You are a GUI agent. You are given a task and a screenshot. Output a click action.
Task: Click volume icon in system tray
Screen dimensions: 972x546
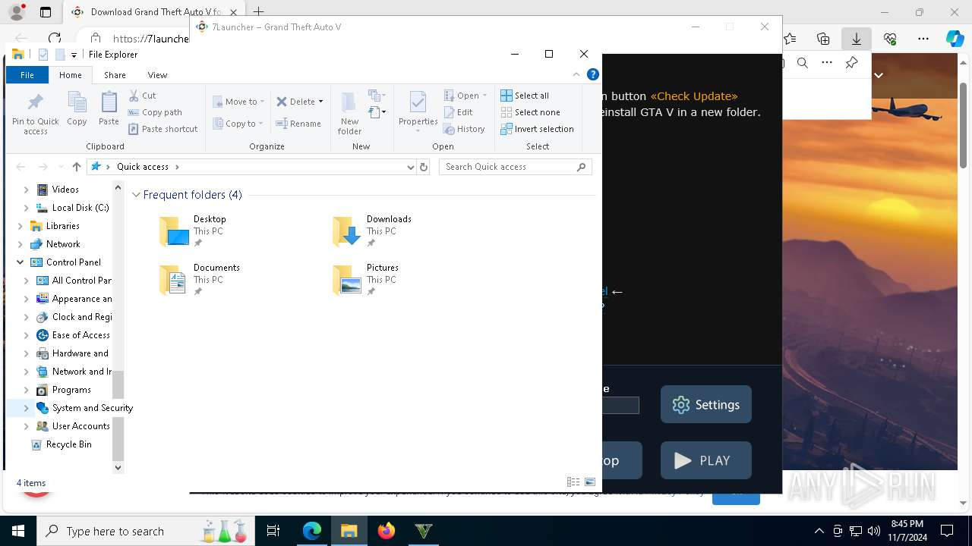point(874,531)
